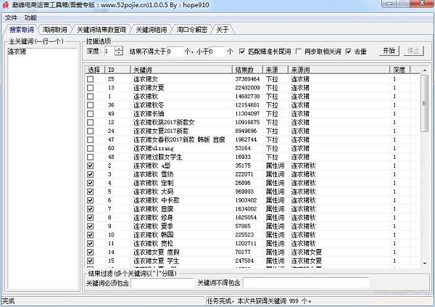435x307 pixels.
Task: Click the 完成 status bar text
Action: coord(8,301)
